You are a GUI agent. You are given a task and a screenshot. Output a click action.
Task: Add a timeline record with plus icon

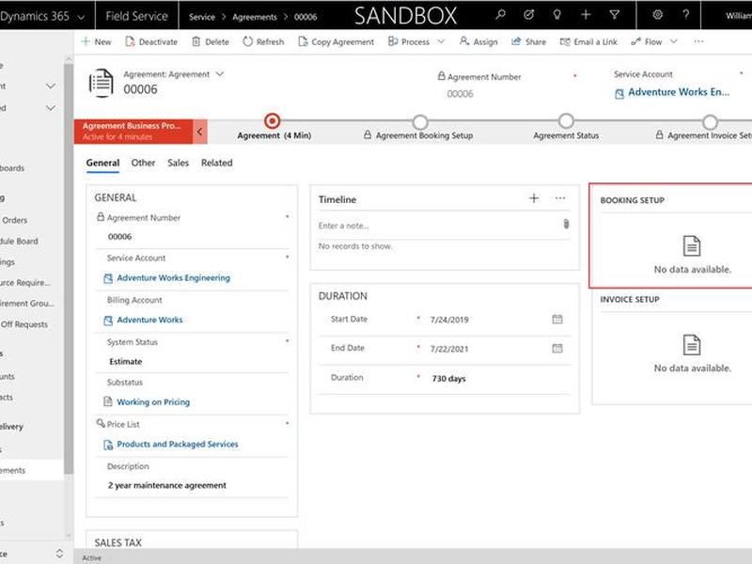tap(534, 198)
